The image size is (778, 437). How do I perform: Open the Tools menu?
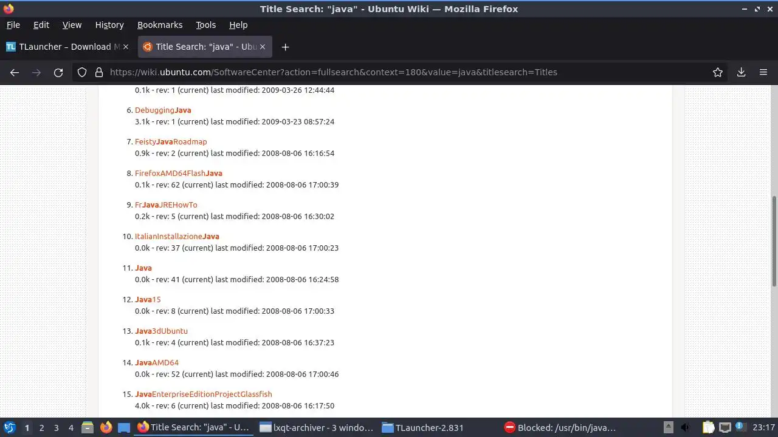tap(205, 25)
